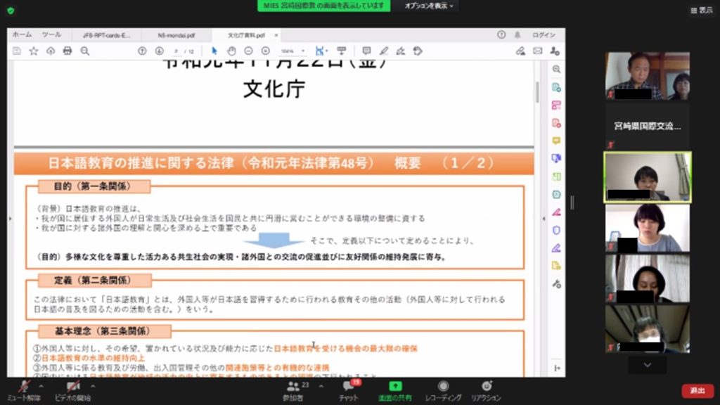This screenshot has height=405, width=720.
Task: Switch to the JFS-RPT-cards document tab
Action: [107, 35]
